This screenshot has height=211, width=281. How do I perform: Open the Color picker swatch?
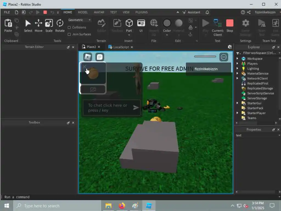(167, 23)
